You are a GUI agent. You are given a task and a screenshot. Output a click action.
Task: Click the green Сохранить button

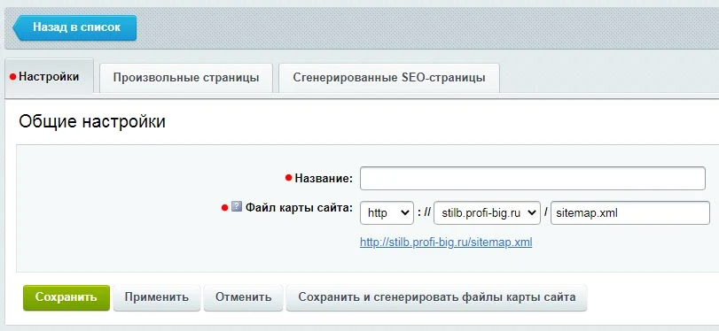point(66,297)
